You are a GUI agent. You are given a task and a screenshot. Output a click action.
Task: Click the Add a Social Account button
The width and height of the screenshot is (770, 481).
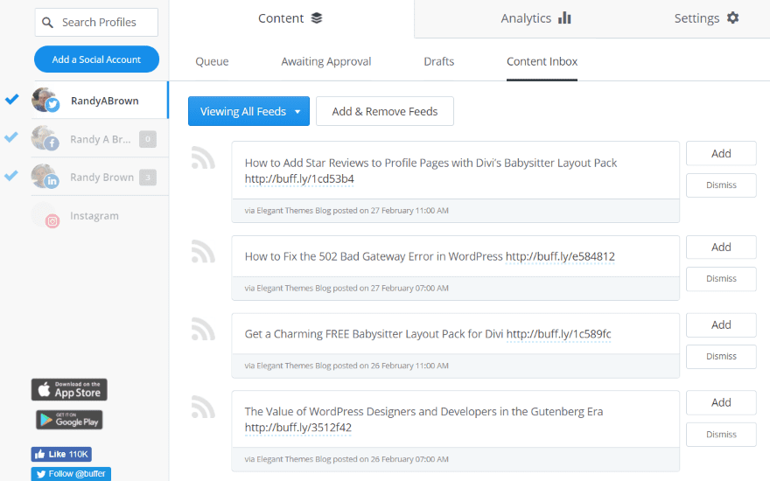point(96,59)
